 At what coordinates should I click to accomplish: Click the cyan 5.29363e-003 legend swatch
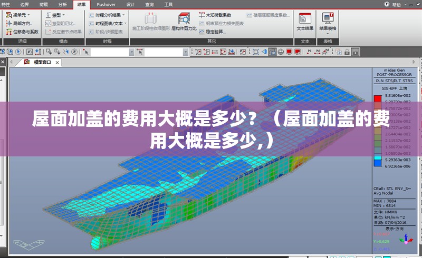pos(378,158)
